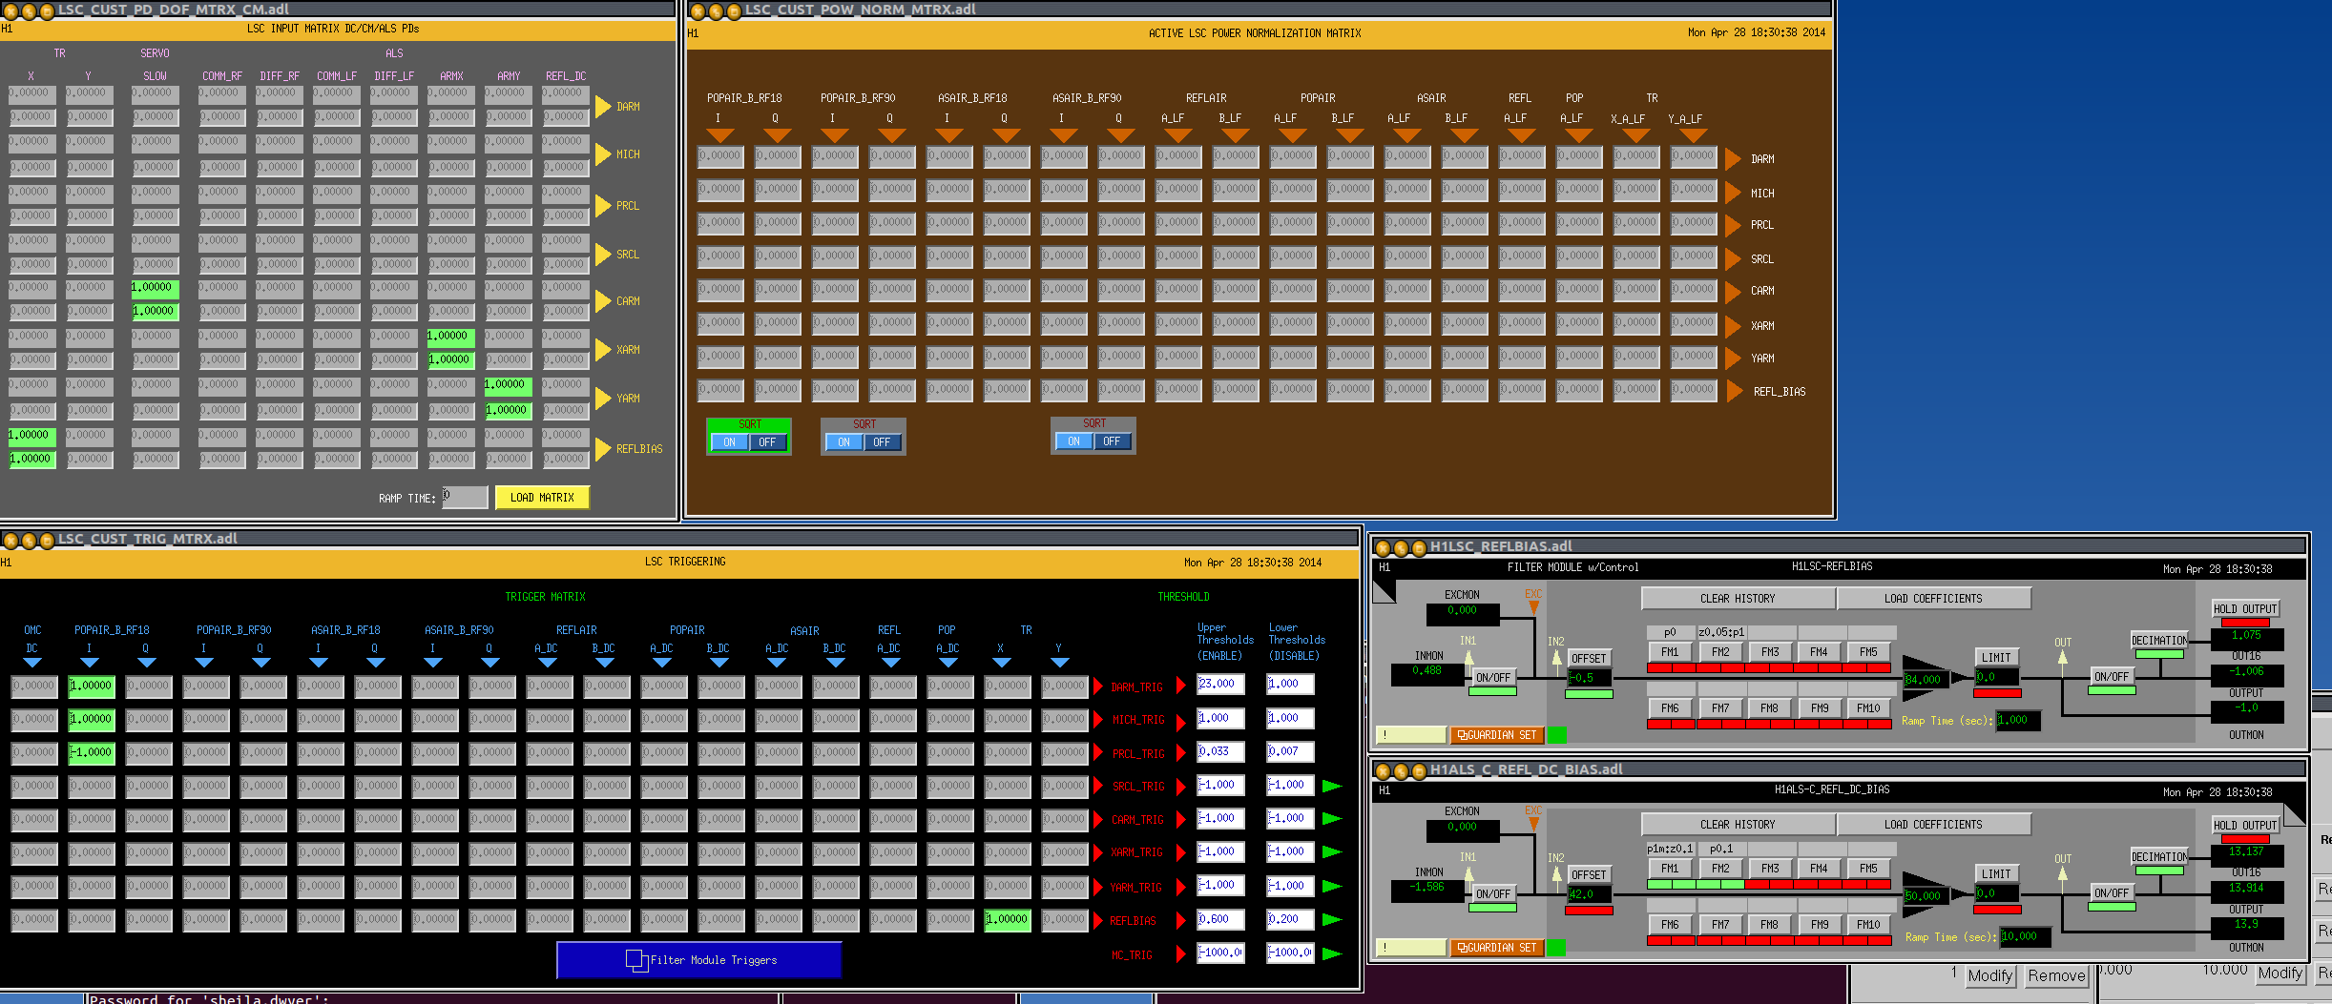Click the green arrow beside REFLBIAS thresholds
This screenshot has width=2332, height=1004.
1333,920
